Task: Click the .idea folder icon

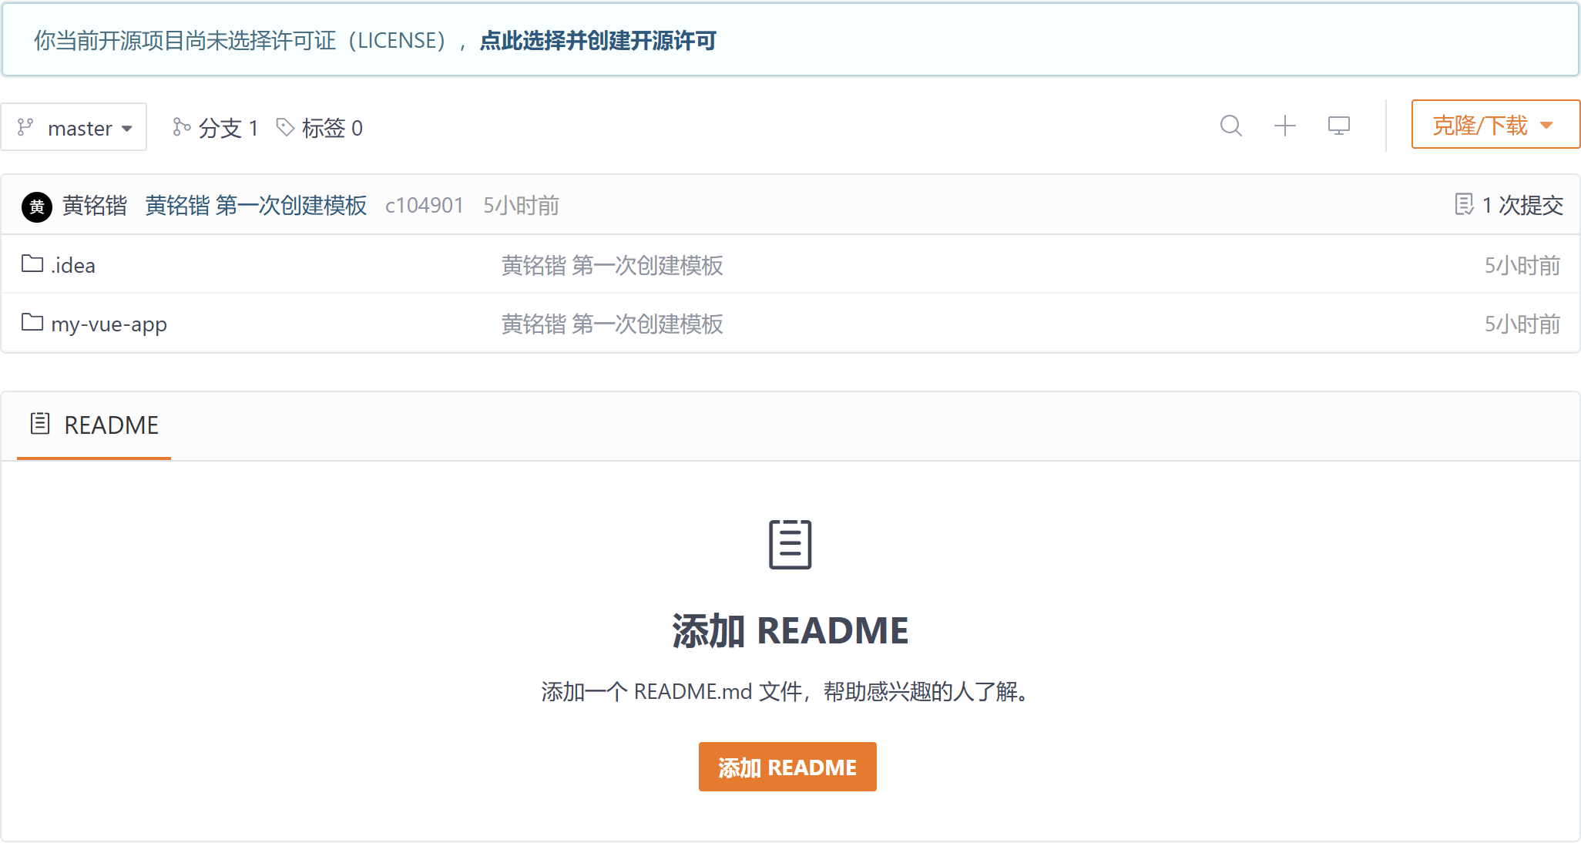Action: 32,264
